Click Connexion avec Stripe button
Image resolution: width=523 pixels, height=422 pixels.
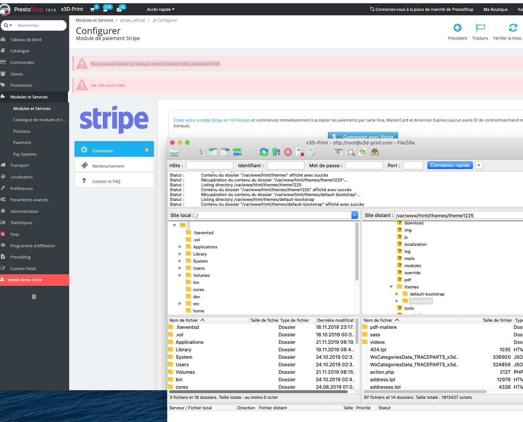click(363, 135)
